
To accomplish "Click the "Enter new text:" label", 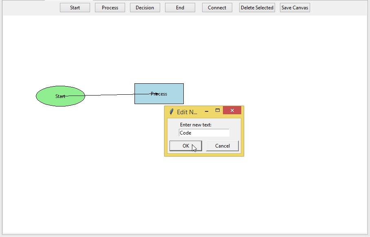I will pyautogui.click(x=196, y=125).
